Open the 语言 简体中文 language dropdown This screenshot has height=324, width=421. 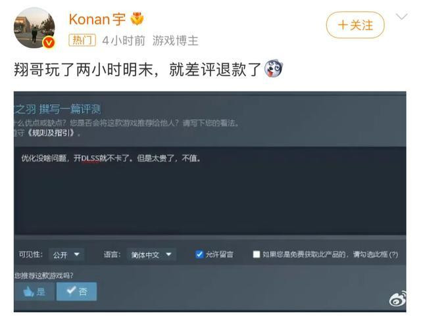click(x=151, y=254)
